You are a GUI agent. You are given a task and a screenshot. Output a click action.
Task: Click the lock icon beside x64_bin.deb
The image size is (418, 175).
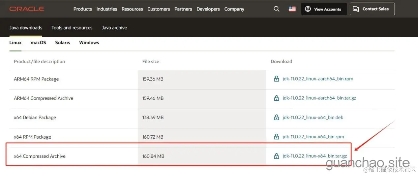click(277, 118)
